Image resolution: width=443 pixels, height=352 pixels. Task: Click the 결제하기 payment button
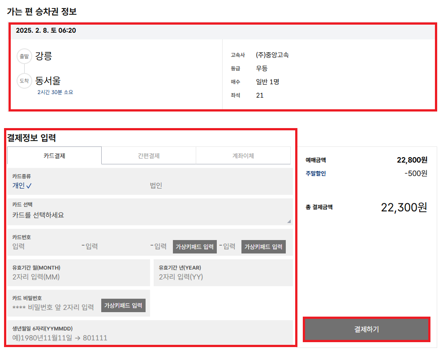click(366, 329)
